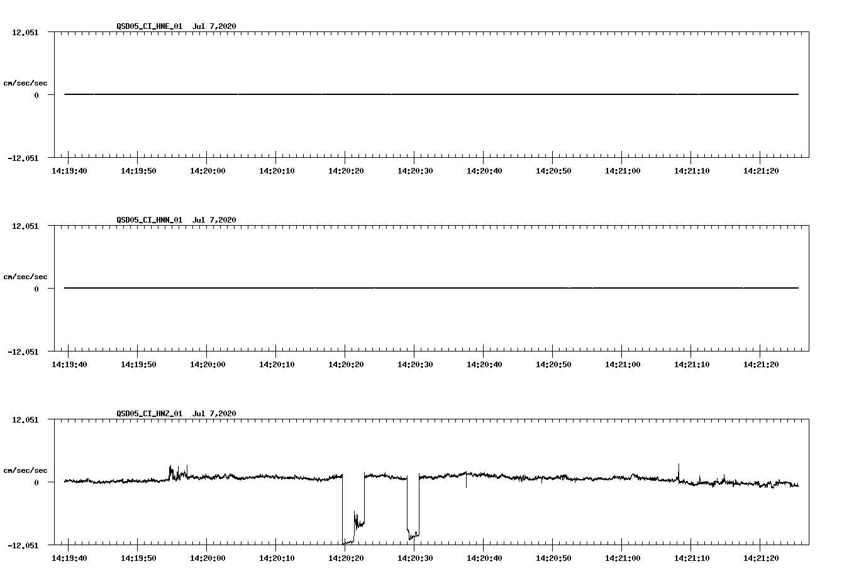The image size is (854, 581).
Task: Click the QSD05_CI_HNZ_01 plot title
Action: pos(176,413)
